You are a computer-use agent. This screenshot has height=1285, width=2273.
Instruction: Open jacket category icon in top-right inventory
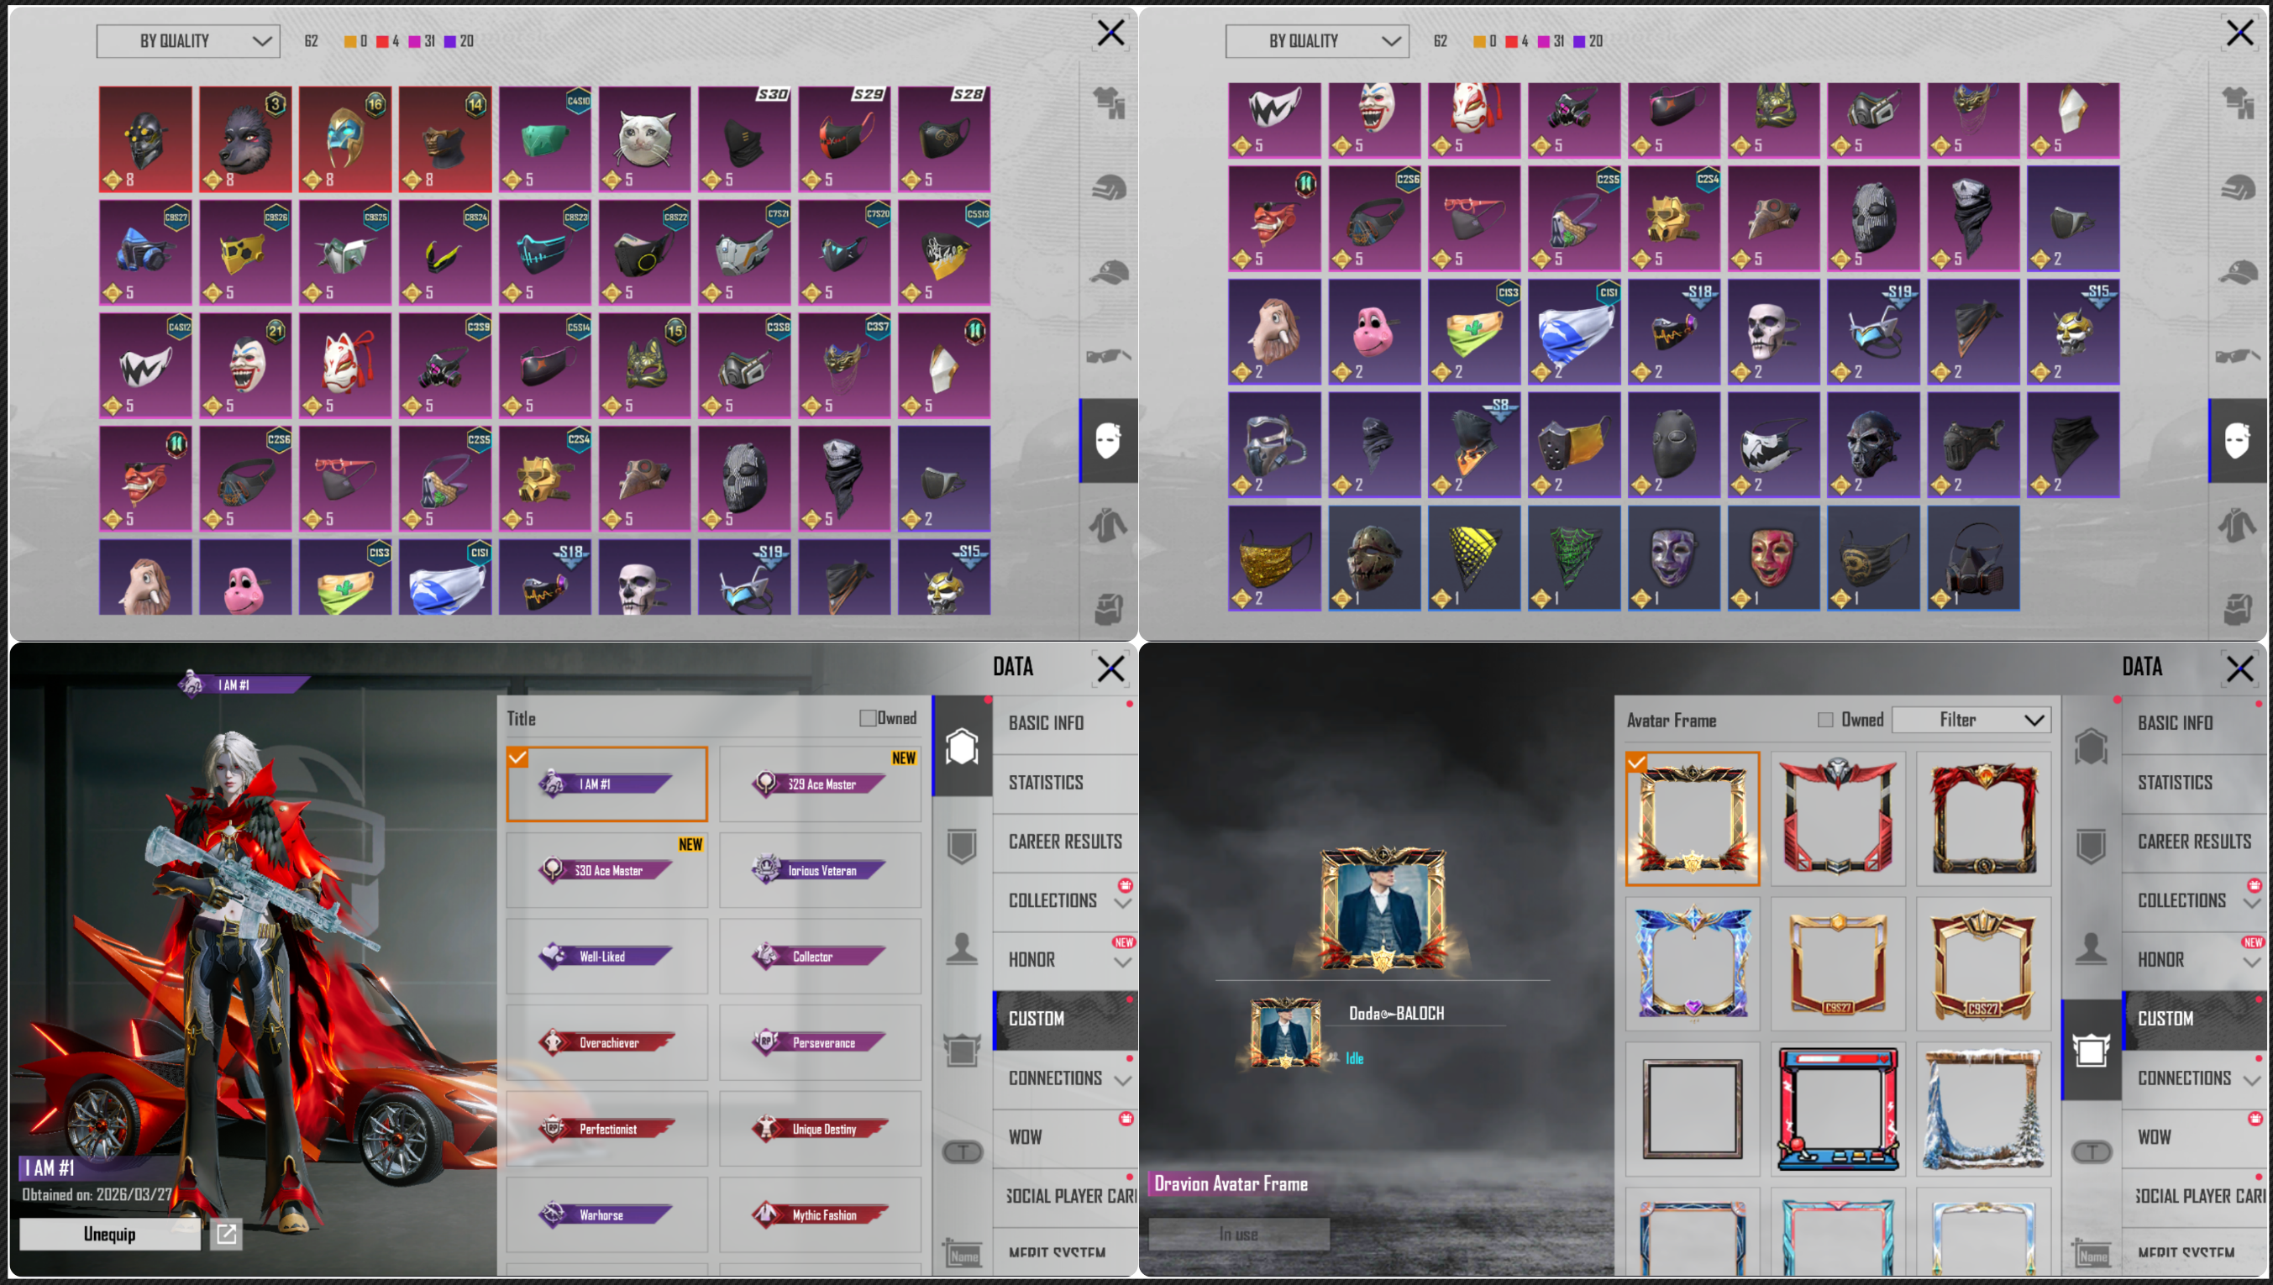tap(2238, 525)
